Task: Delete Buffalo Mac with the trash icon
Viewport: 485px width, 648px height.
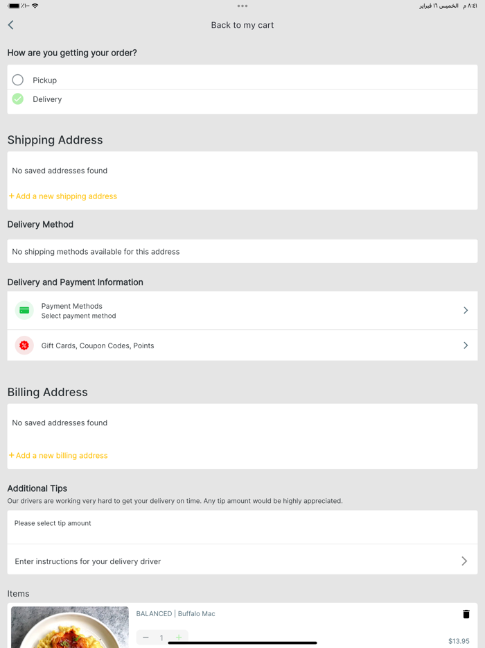Action: pos(466,614)
